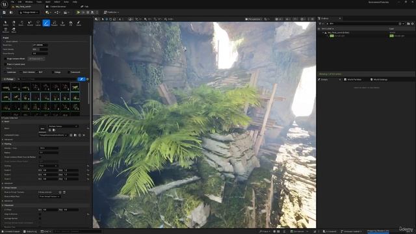Viewport: 416px width, 234px height.
Task: Choose the Select foliage tool
Action: click(x=6, y=23)
